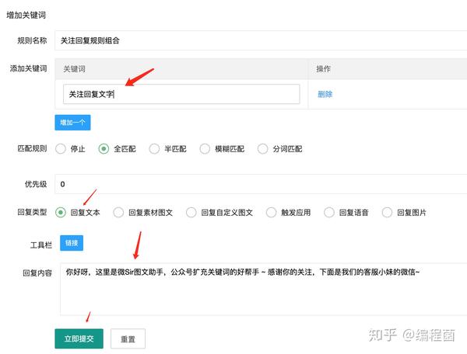Image resolution: width=467 pixels, height=354 pixels.
Task: Choose 触发应用 reply type
Action: click(x=271, y=213)
